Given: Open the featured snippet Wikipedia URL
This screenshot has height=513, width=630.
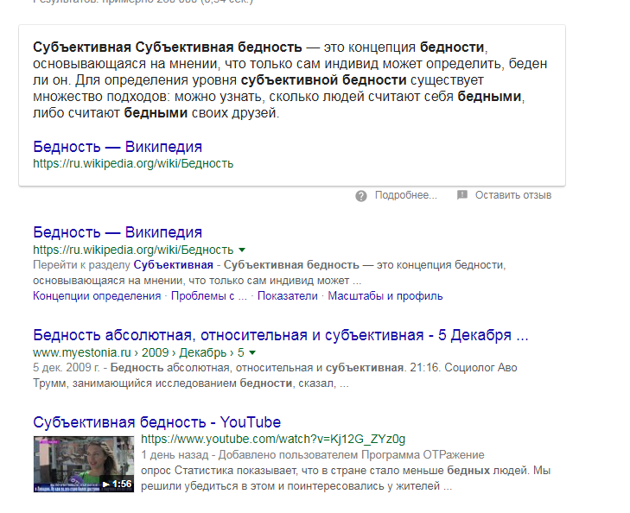Looking at the screenshot, I should 133,164.
